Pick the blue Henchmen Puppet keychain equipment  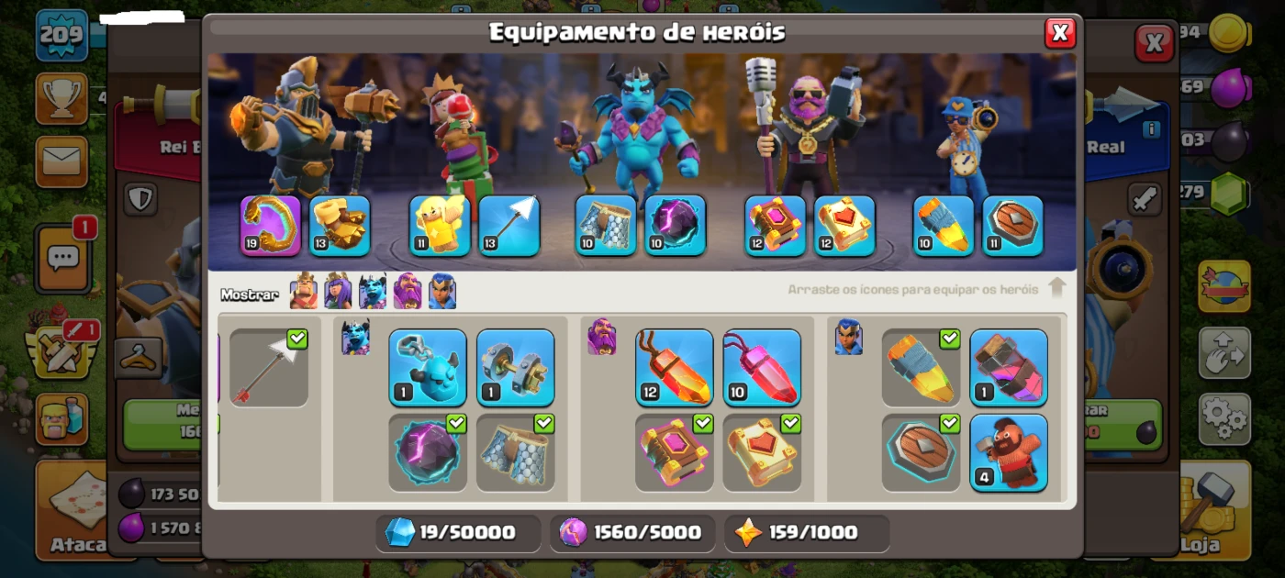click(x=428, y=368)
